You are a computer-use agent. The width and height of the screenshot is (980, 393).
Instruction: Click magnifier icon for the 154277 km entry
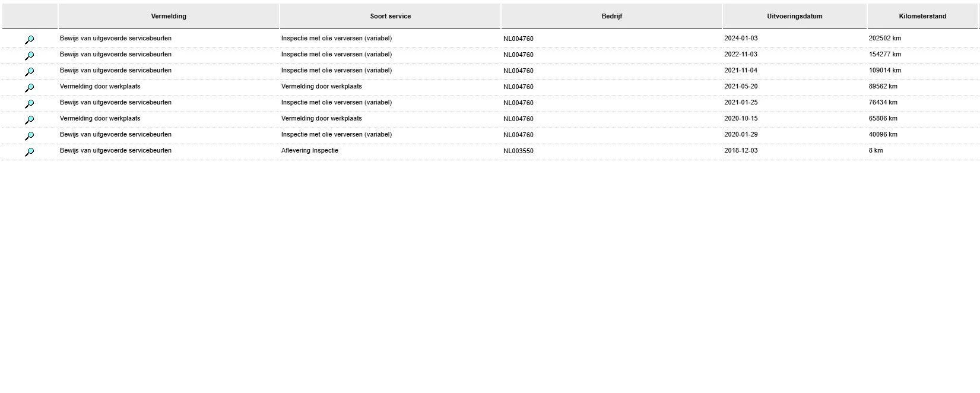29,56
